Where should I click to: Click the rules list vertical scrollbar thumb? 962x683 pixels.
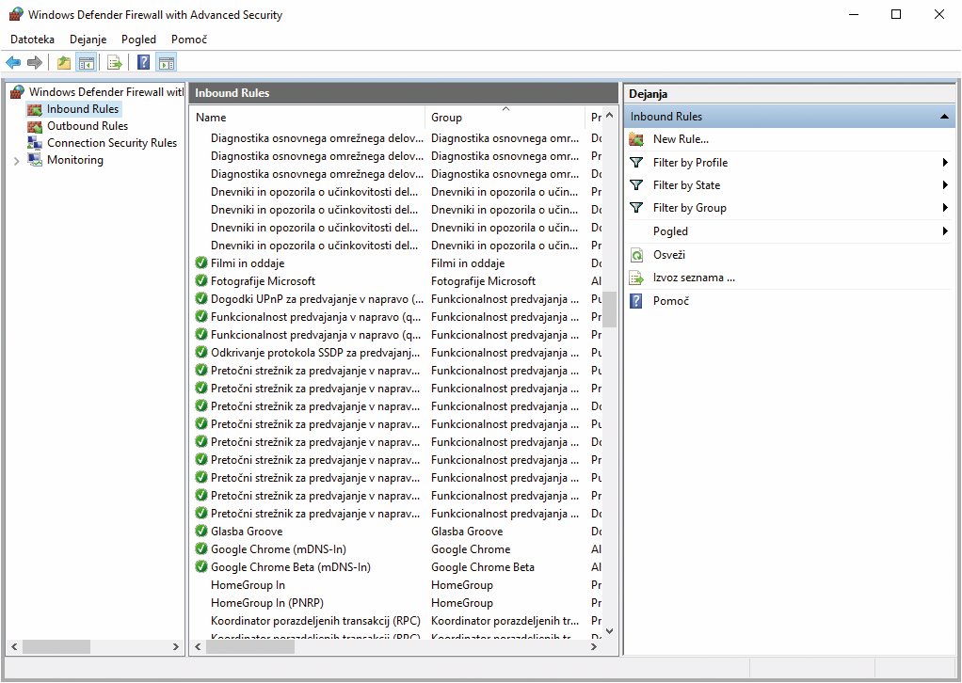pyautogui.click(x=609, y=309)
